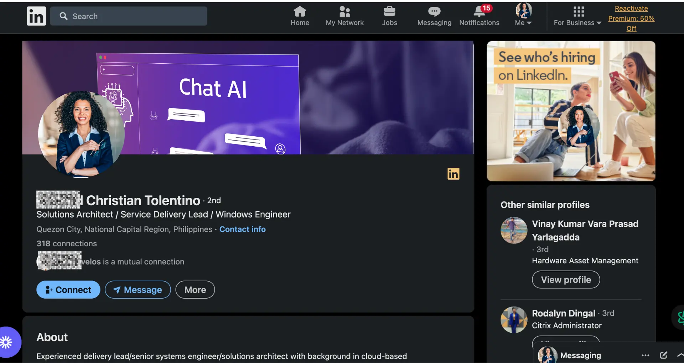Screen dimensions: 684x363
Task: Click the Message button
Action: coord(138,290)
